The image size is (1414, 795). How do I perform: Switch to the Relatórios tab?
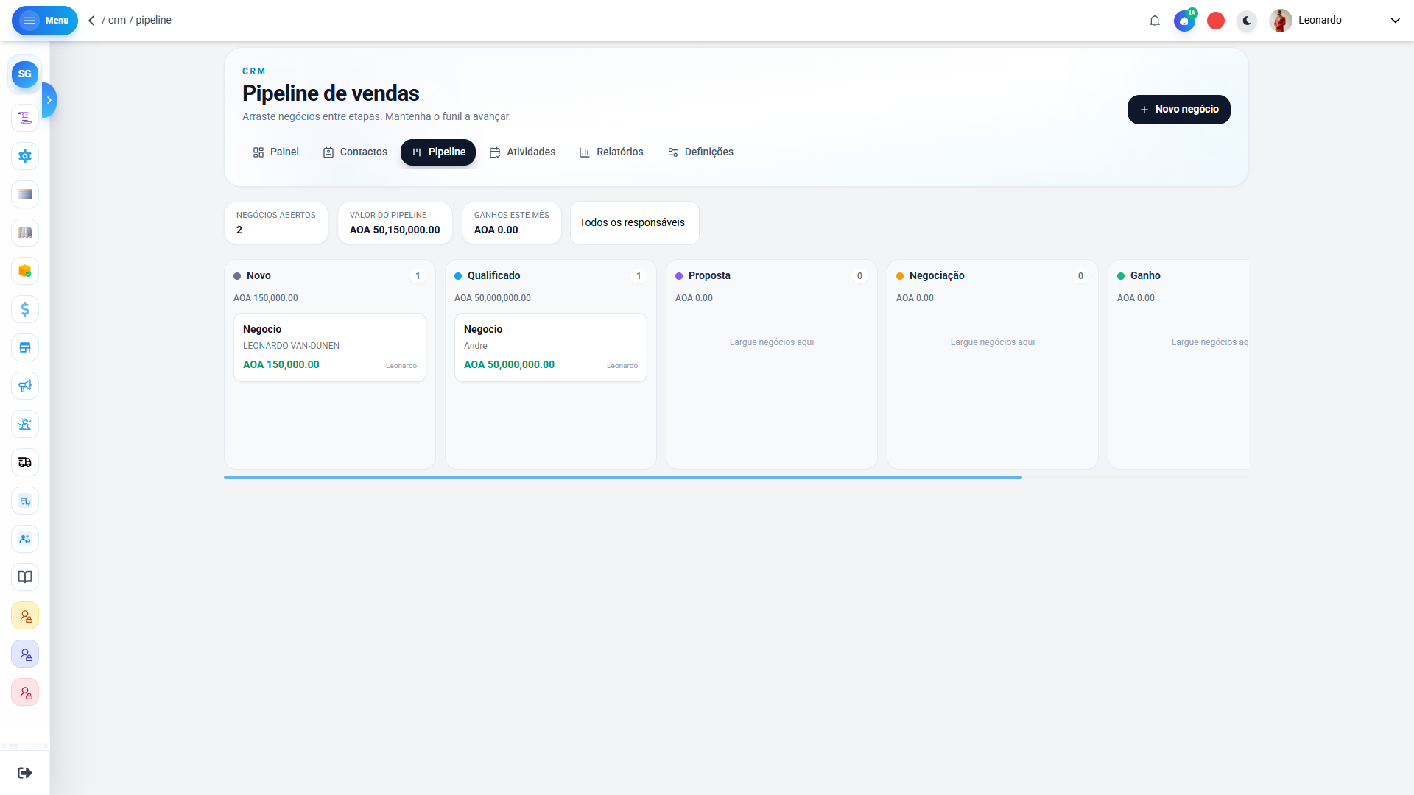(x=611, y=152)
